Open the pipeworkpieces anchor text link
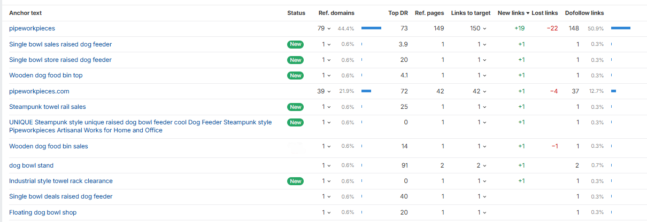This screenshot has width=647, height=222. 32,28
